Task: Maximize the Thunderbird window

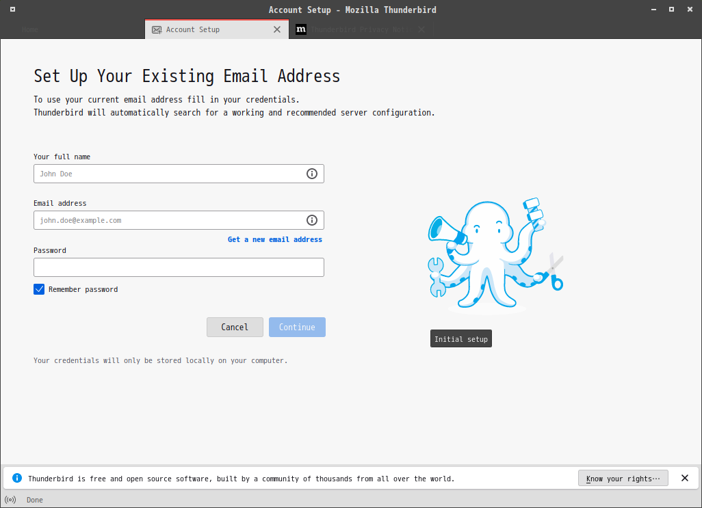Action: 672,10
